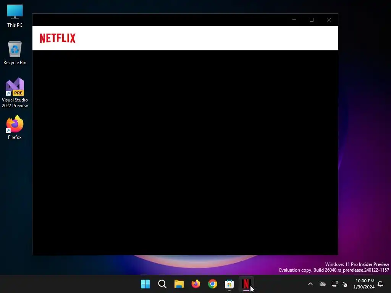
Task: Open network status tray icon
Action: click(x=334, y=284)
